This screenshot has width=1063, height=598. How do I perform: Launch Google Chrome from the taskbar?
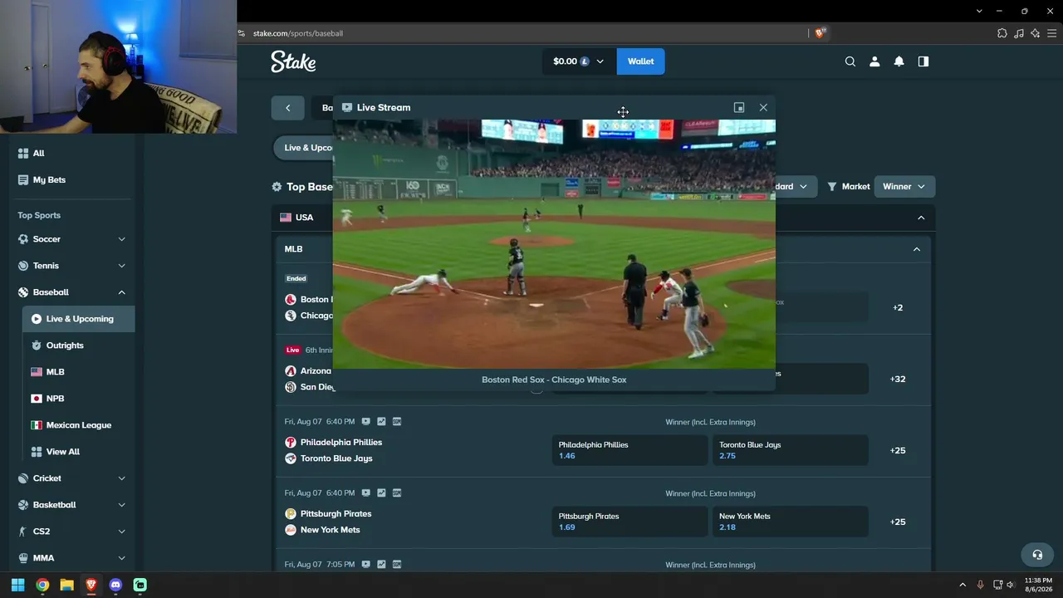point(42,585)
